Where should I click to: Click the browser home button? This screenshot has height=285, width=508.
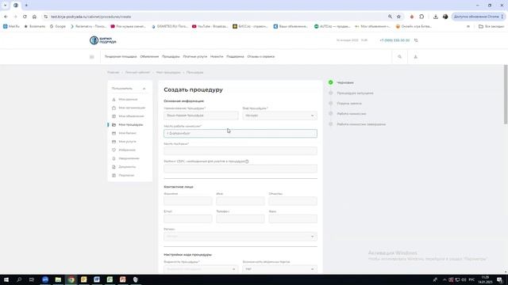pos(34,17)
